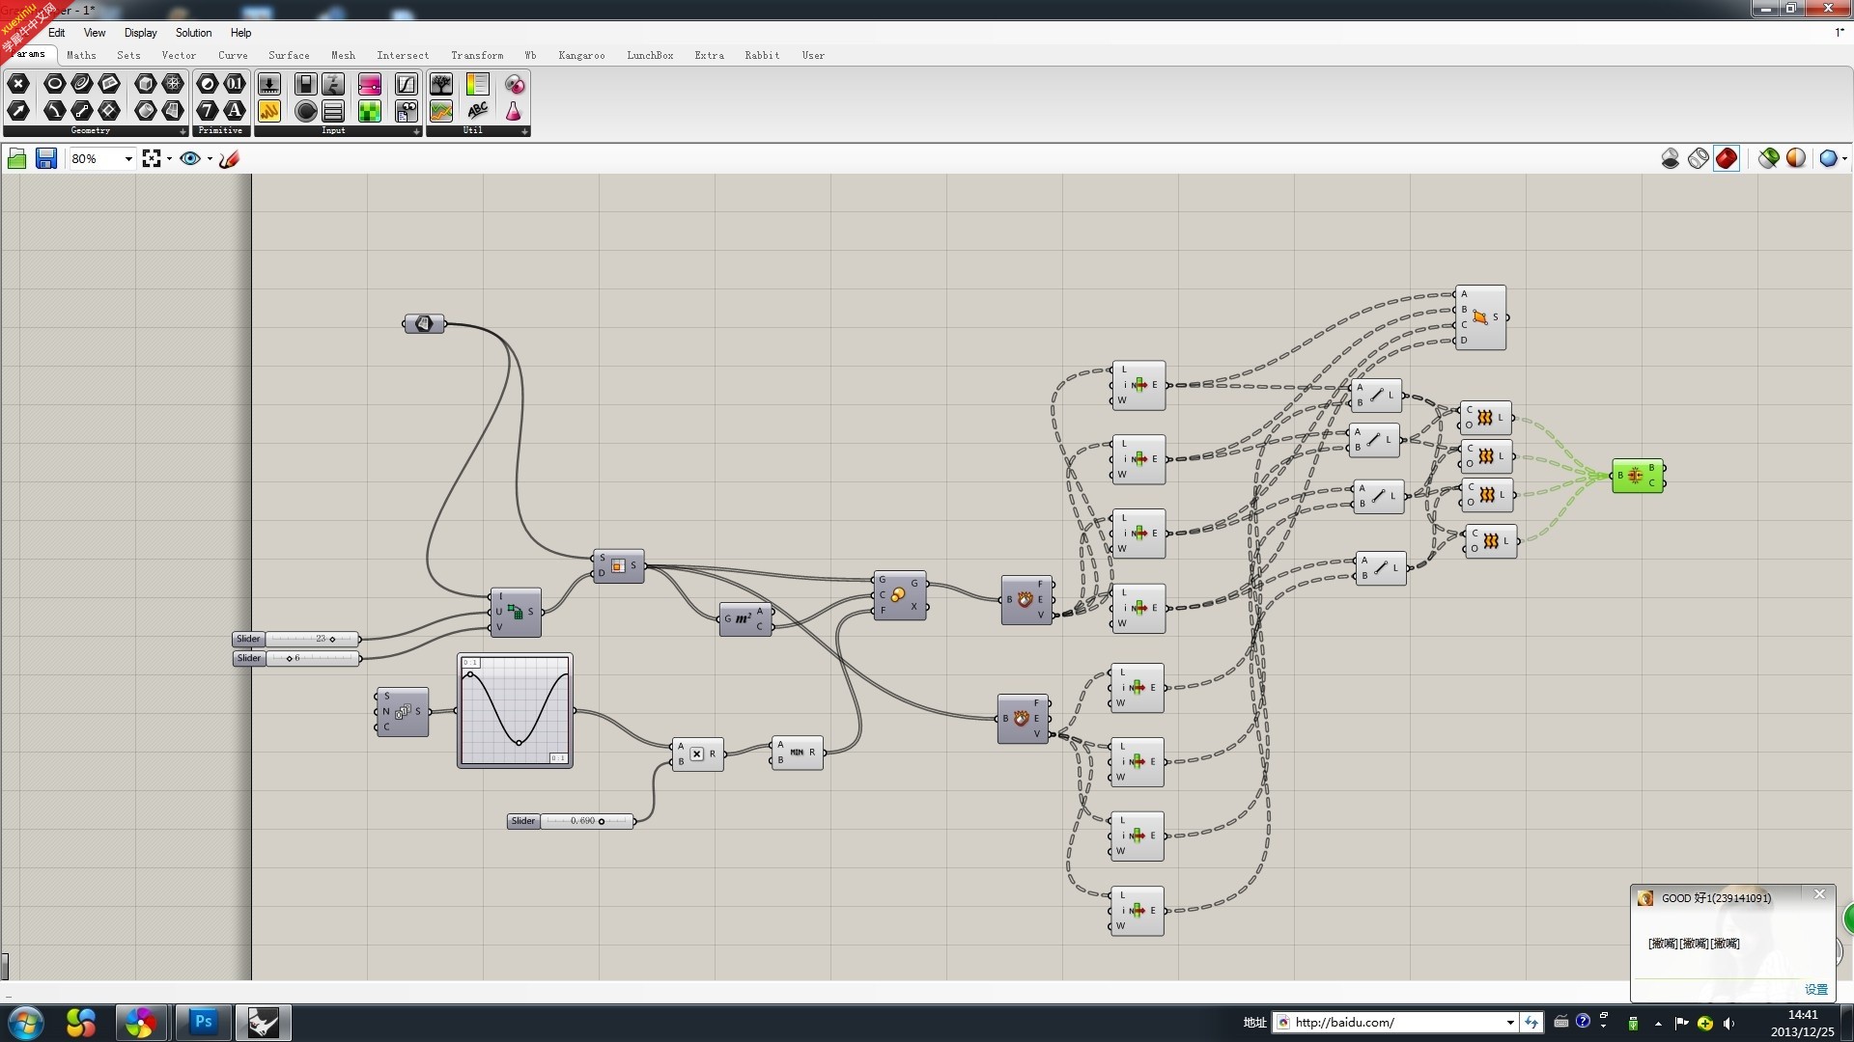Screen dimensions: 1854x1042
Task: Select the Circle parameter icon
Action: (55, 84)
